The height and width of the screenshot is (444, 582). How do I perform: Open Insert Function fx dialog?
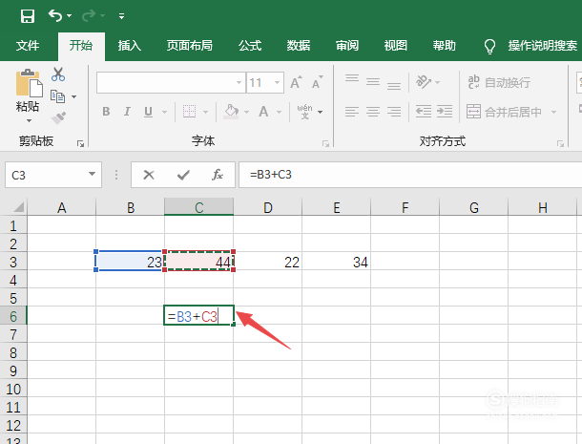pyautogui.click(x=218, y=175)
